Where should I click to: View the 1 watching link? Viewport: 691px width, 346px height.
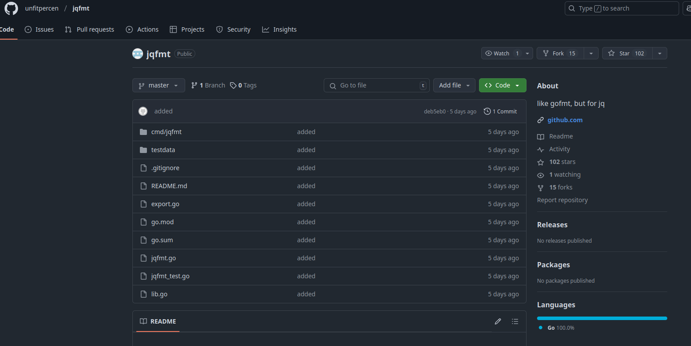(559, 175)
